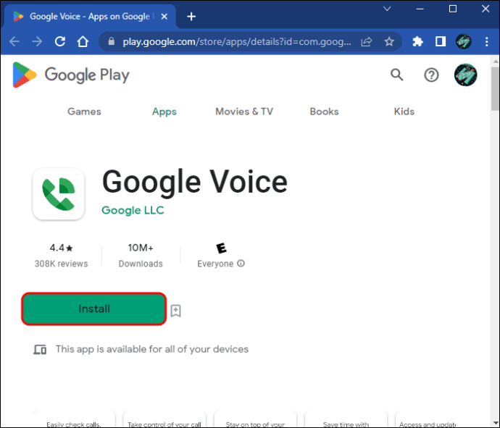Switch to the Apps tab

[x=164, y=112]
